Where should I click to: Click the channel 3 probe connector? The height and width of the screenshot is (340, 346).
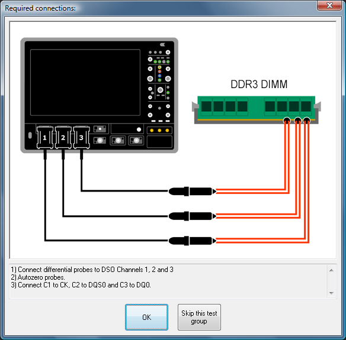tap(81, 137)
